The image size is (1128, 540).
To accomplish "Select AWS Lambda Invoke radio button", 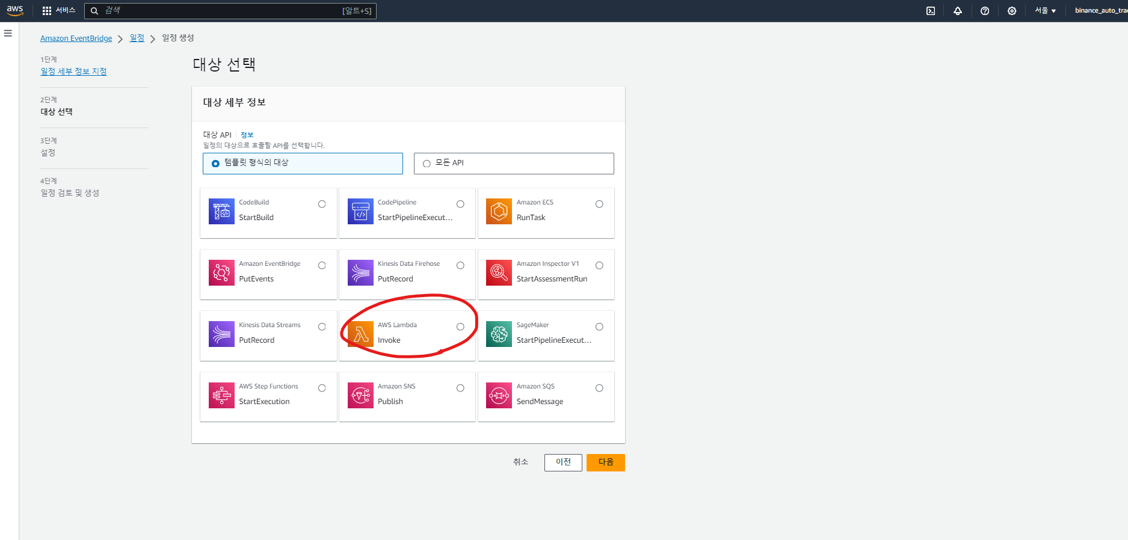I will (460, 327).
